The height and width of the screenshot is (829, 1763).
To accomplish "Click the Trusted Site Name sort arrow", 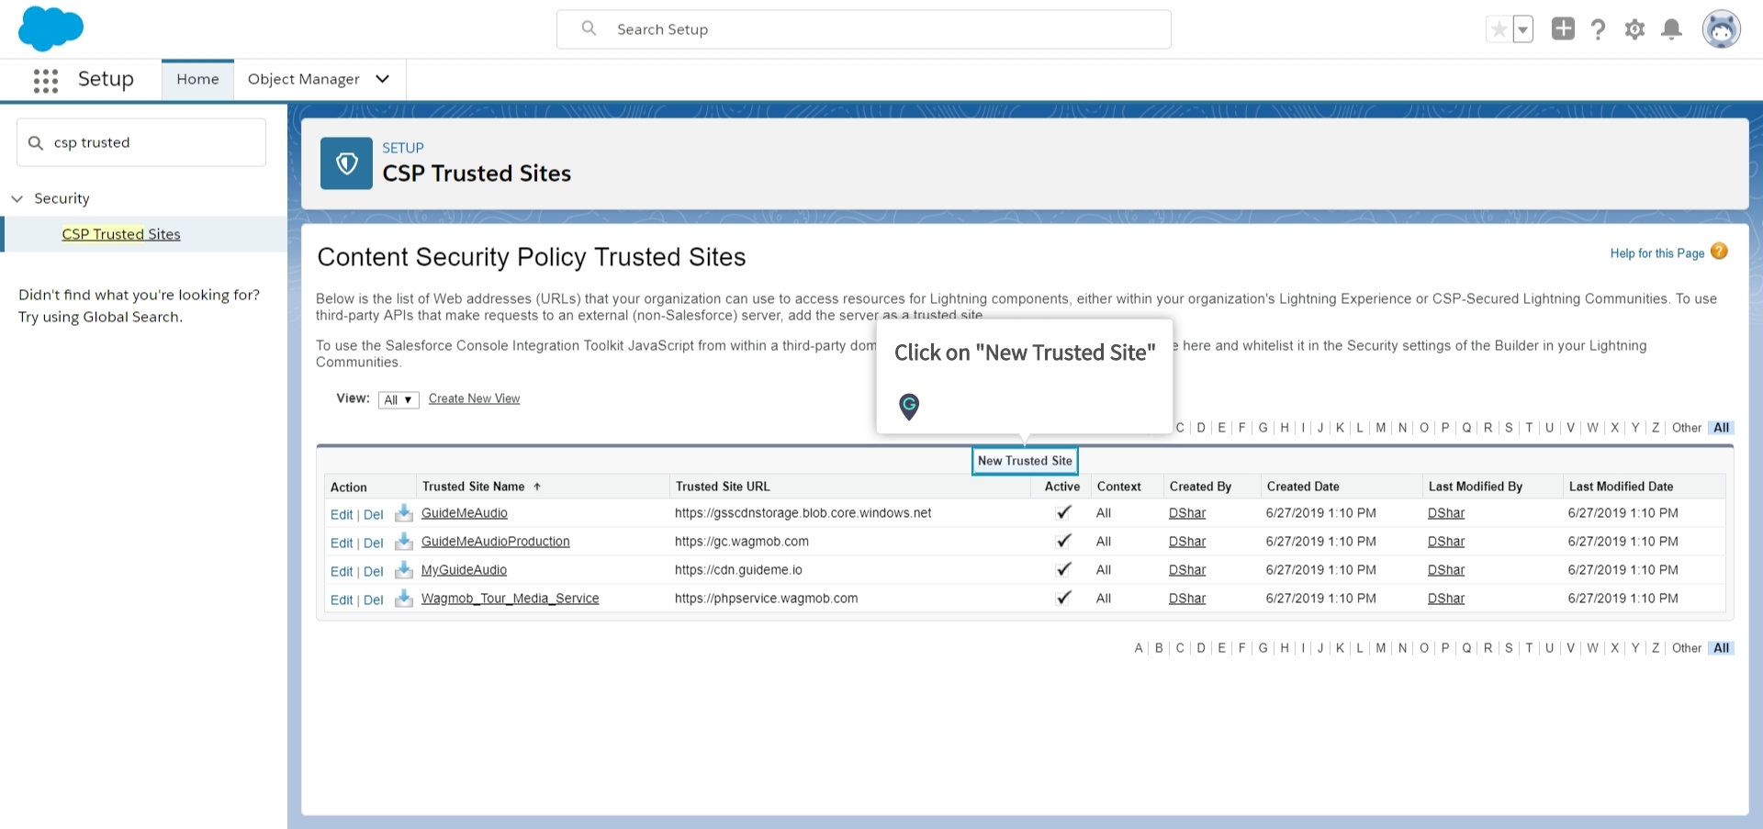I will [x=537, y=487].
